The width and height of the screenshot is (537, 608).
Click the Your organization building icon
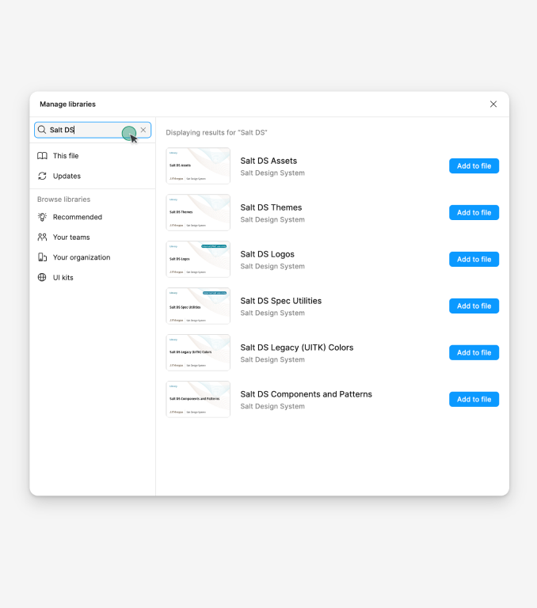coord(42,257)
